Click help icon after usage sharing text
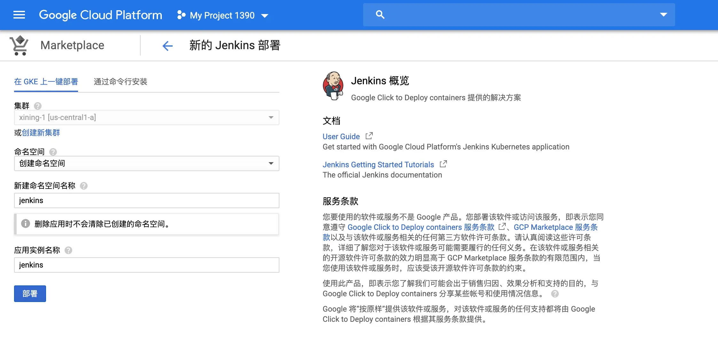The image size is (718, 355). click(x=555, y=294)
